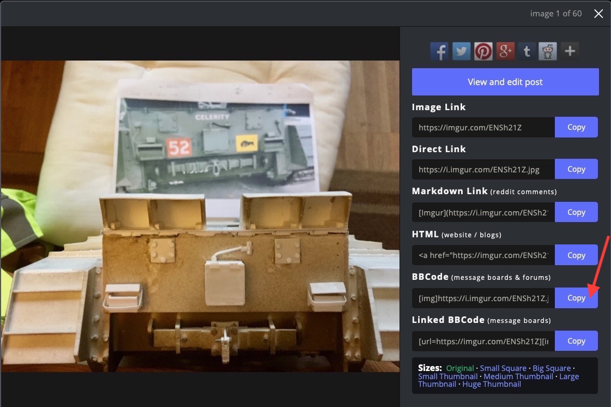Share image on Google Plus
The width and height of the screenshot is (611, 407).
[505, 51]
